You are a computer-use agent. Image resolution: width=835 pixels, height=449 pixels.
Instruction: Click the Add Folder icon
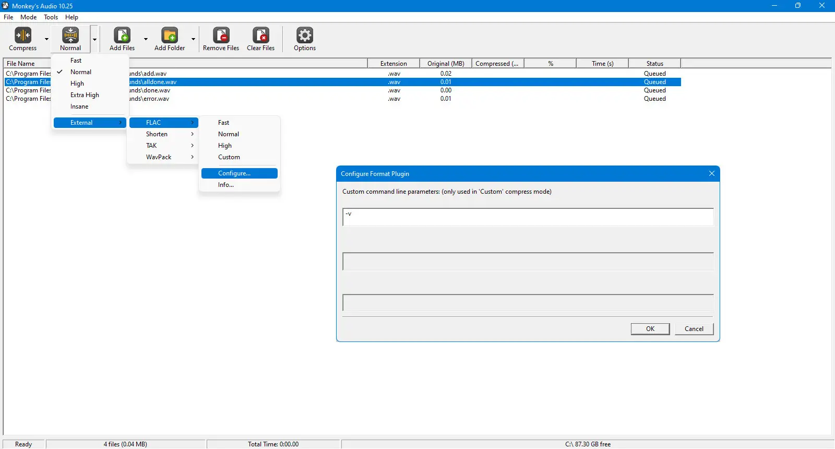point(170,36)
